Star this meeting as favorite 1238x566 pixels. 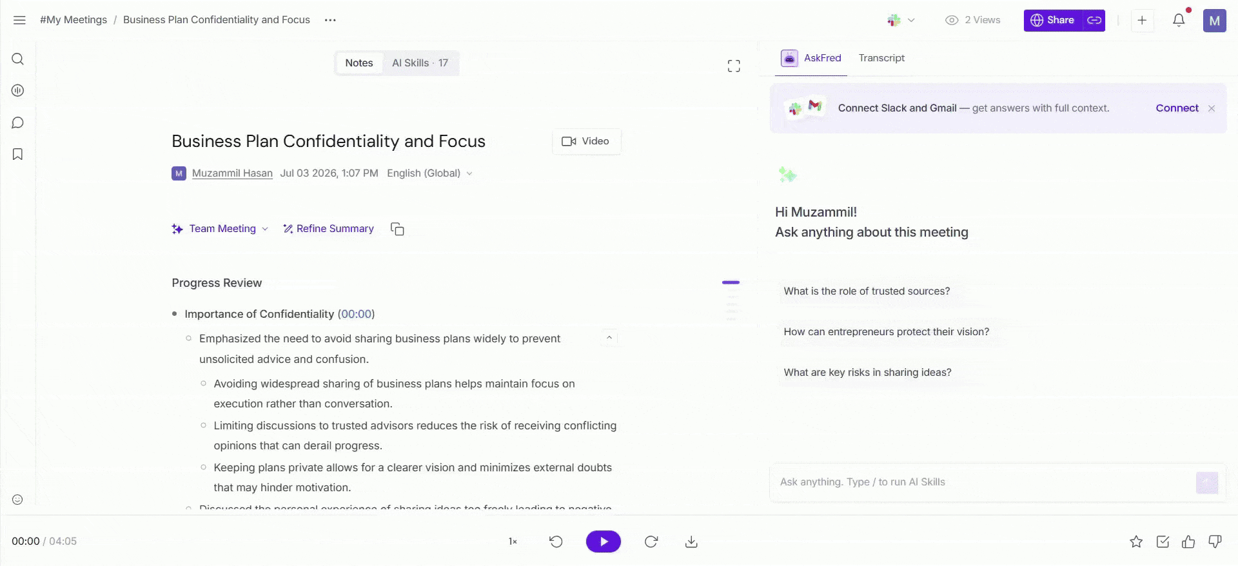click(x=1136, y=542)
